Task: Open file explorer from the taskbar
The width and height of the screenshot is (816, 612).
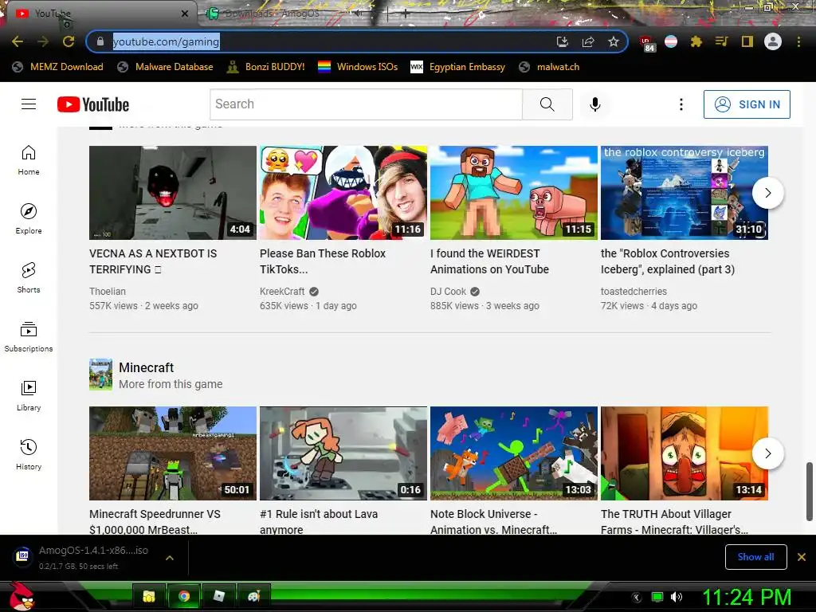Action: coord(149,596)
